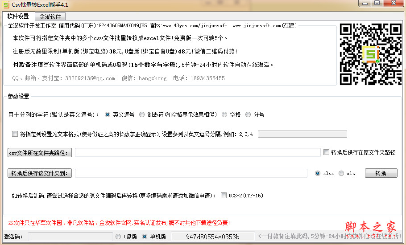Click the app icon in title bar

coord(6,4)
